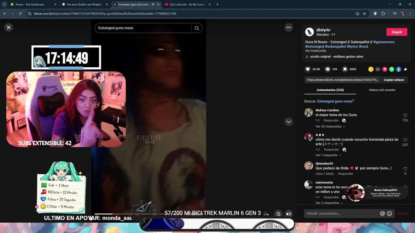The height and width of the screenshot is (233, 415).
Task: Like the comment about 'tremenda pieza de arte'
Action: pyautogui.click(x=405, y=140)
